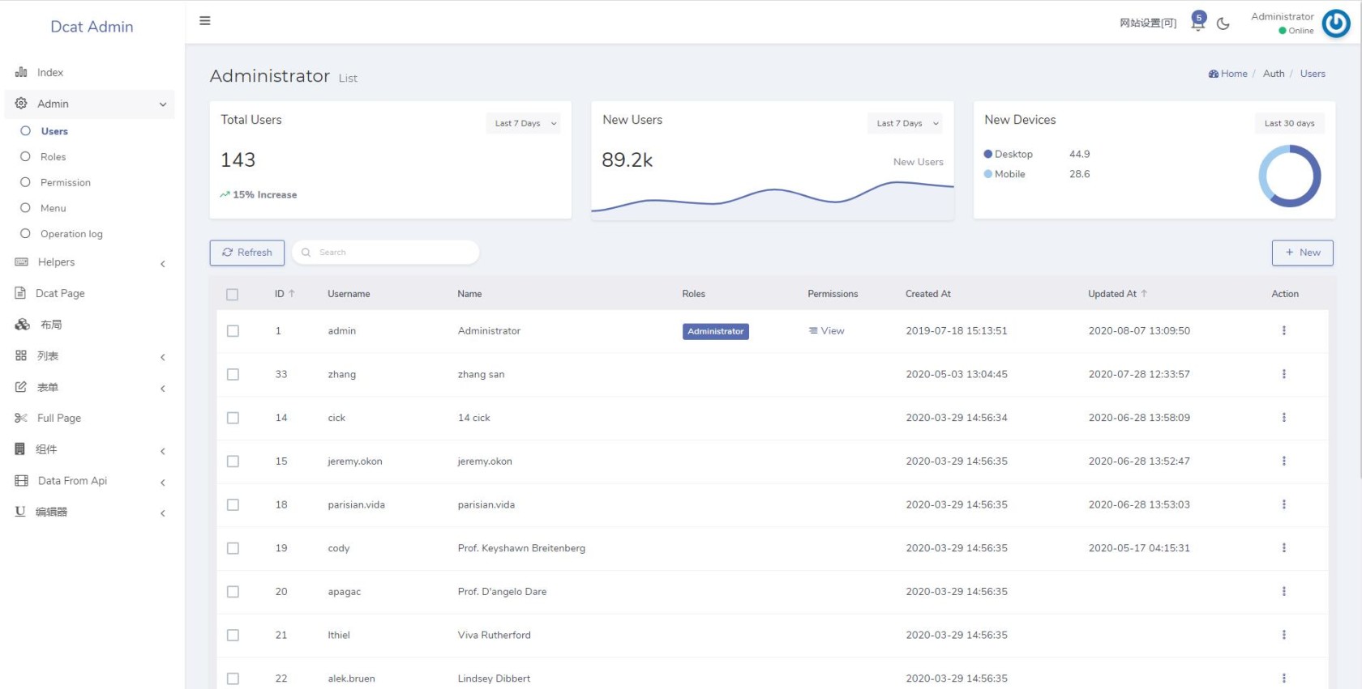Click the Refresh button

click(x=247, y=253)
